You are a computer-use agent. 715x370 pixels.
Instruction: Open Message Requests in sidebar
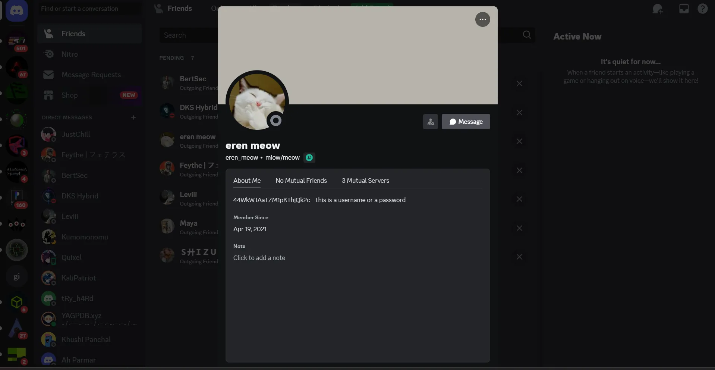[x=91, y=75]
